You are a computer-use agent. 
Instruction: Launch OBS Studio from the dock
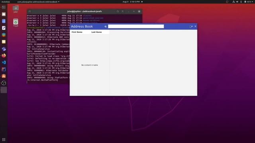(x=4, y=83)
